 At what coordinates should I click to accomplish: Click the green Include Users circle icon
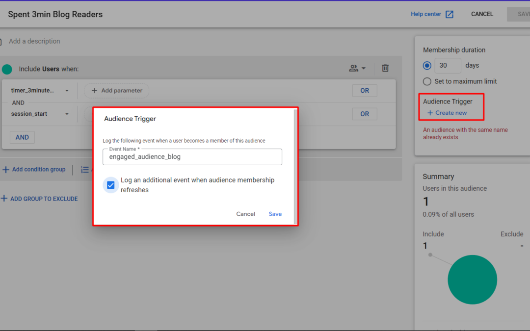[7, 69]
